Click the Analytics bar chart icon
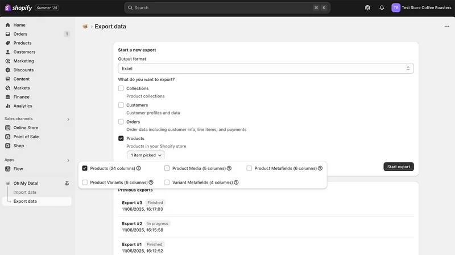The image size is (455, 255). click(8, 106)
